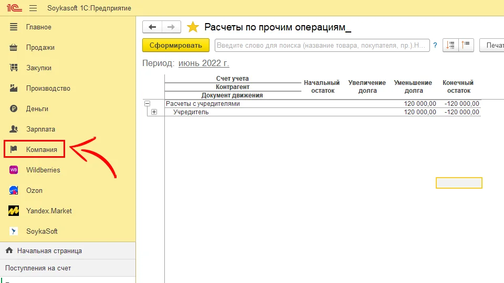Image resolution: width=504 pixels, height=283 pixels.
Task: Open the Ozon section
Action: (34, 190)
